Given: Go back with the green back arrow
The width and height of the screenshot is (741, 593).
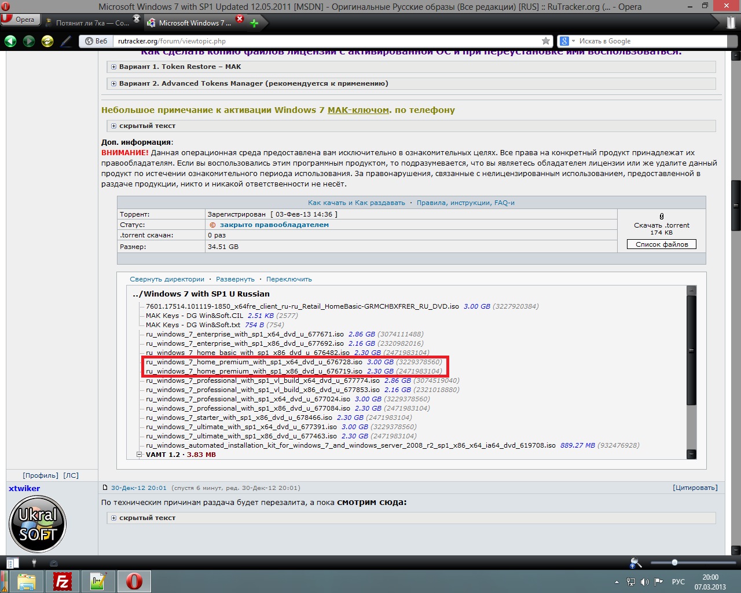Looking at the screenshot, I should 10,41.
